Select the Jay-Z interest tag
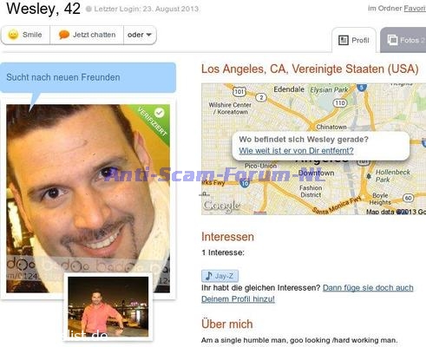The width and height of the screenshot is (426, 347). tap(220, 276)
